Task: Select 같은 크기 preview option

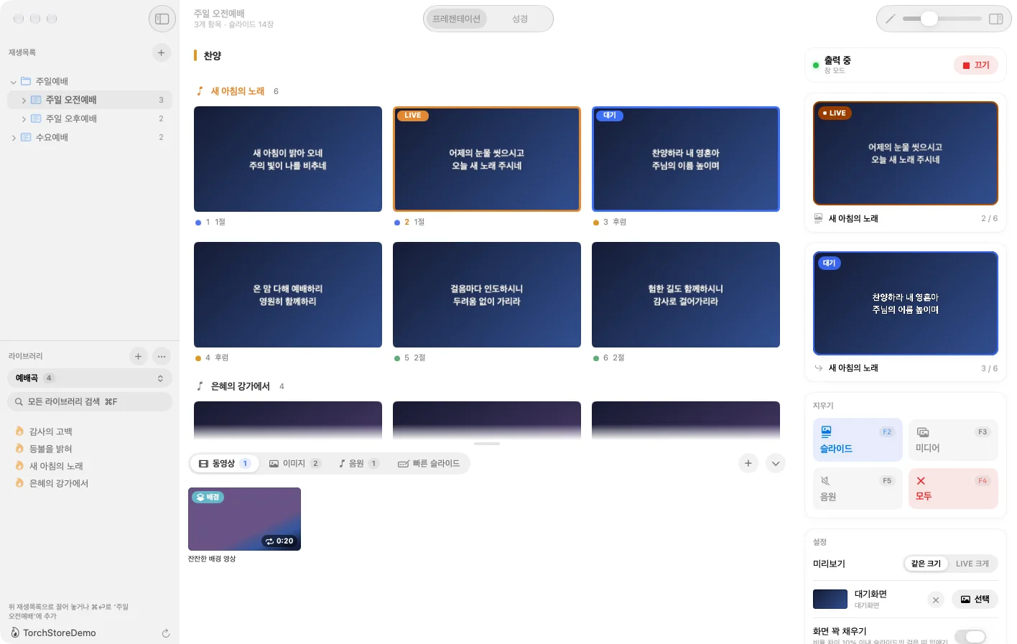Action: (926, 564)
